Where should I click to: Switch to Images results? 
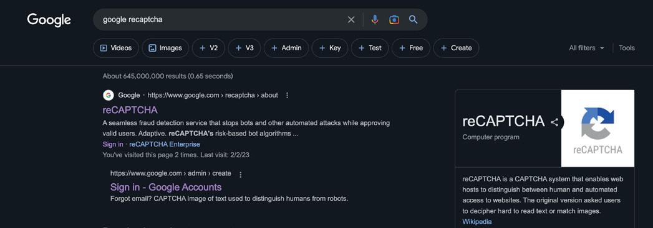165,48
